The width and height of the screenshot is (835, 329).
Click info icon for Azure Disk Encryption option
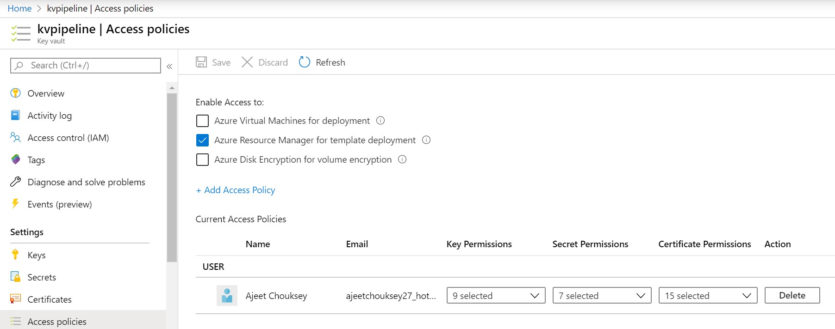click(x=402, y=159)
